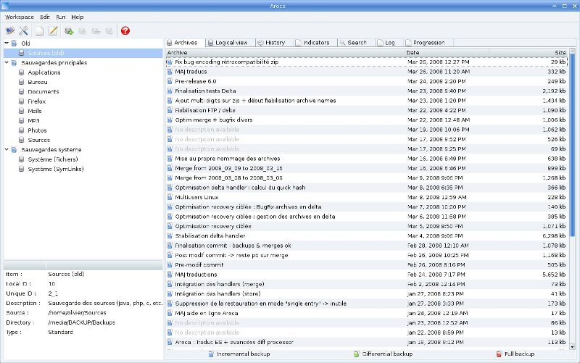Select 'Post modif commit -> reste pb sur merge'
580x363 pixels.
(367, 255)
